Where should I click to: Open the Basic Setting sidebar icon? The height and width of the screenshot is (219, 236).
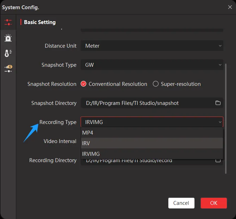8,22
